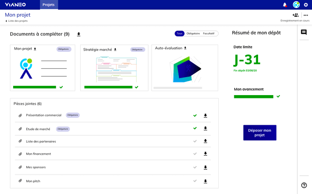Filter documents by Facultatif
The image size is (312, 194).
(209, 33)
